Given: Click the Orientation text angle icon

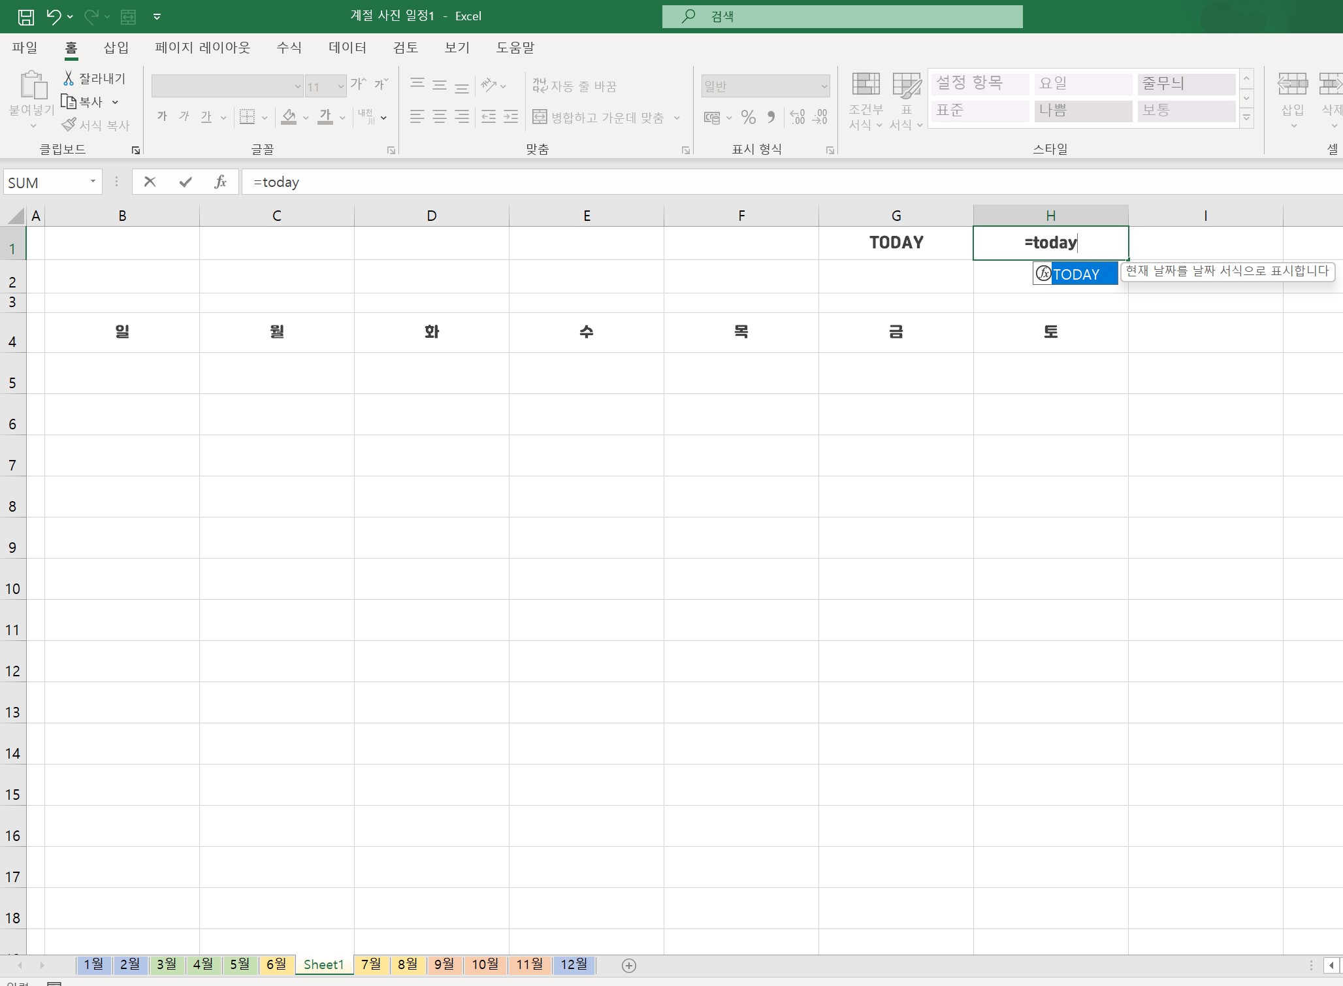Looking at the screenshot, I should (x=489, y=85).
